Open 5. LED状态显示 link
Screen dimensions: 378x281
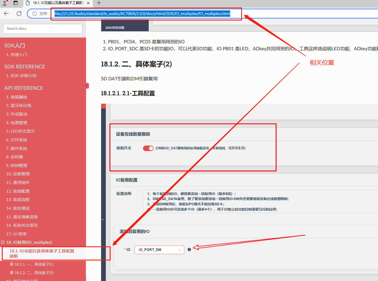point(20,131)
